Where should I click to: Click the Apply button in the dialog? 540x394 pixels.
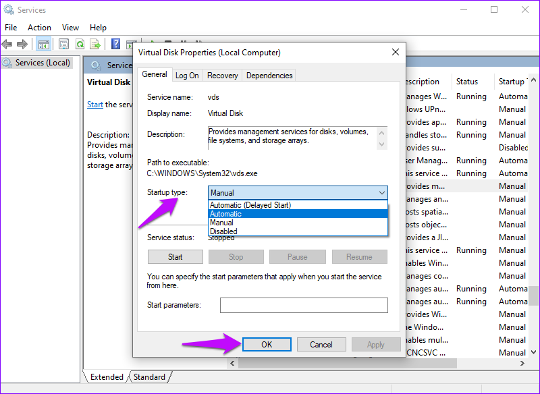click(x=376, y=345)
